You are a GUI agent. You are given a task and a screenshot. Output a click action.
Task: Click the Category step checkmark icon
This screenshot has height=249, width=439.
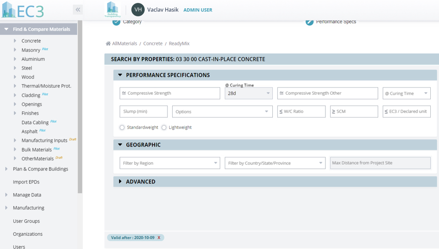coord(116,22)
